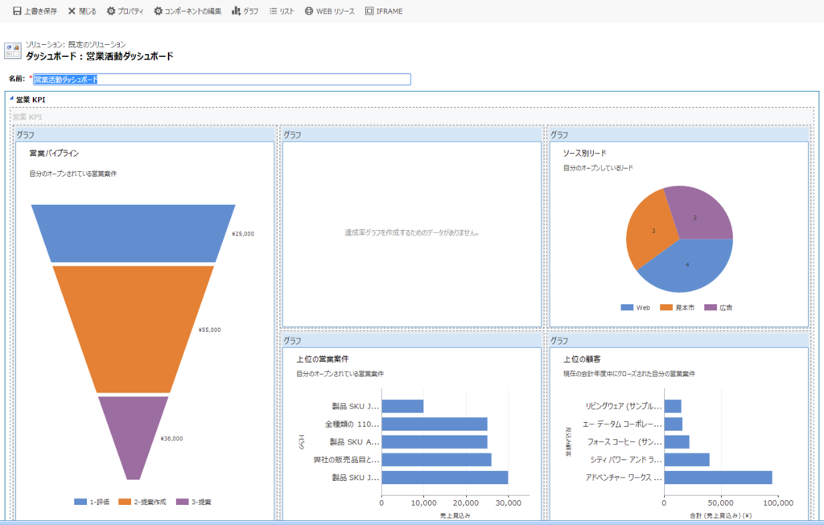Viewport: 824px width, 525px height.
Task: Click the 弊社の販売品目と… bar
Action: (x=437, y=460)
